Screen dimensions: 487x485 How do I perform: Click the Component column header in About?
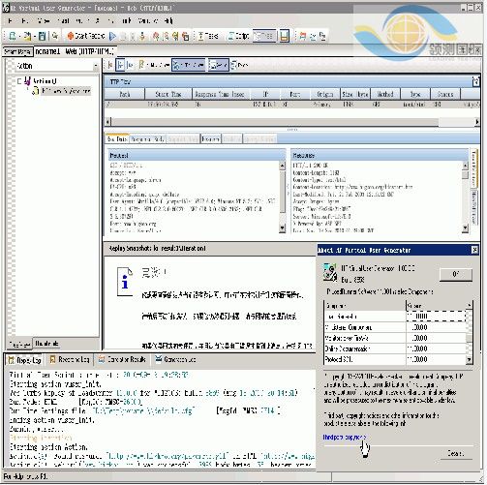[365, 305]
